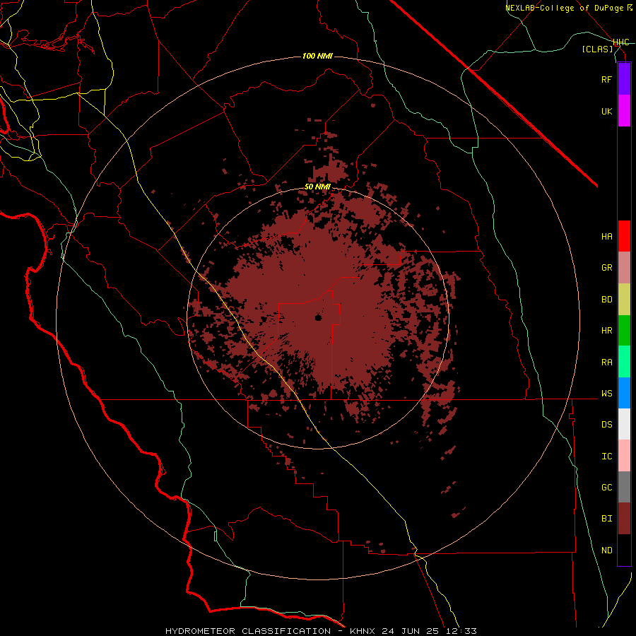Image resolution: width=636 pixels, height=636 pixels.
Task: Click the 50 NMI range ring label
Action: point(317,187)
